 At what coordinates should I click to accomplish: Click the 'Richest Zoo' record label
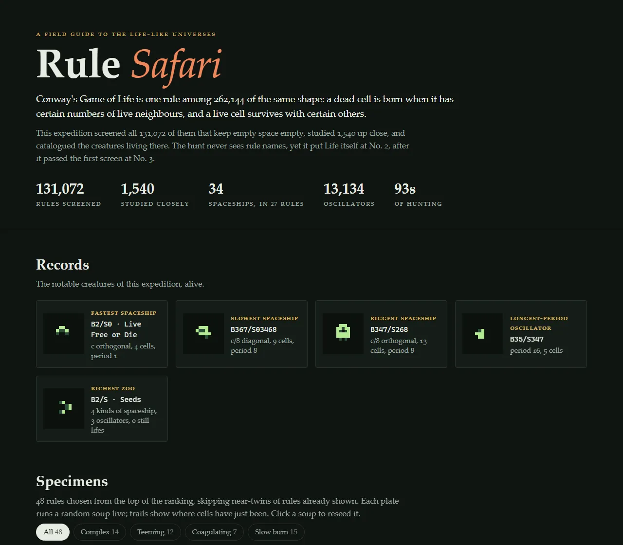pyautogui.click(x=113, y=388)
